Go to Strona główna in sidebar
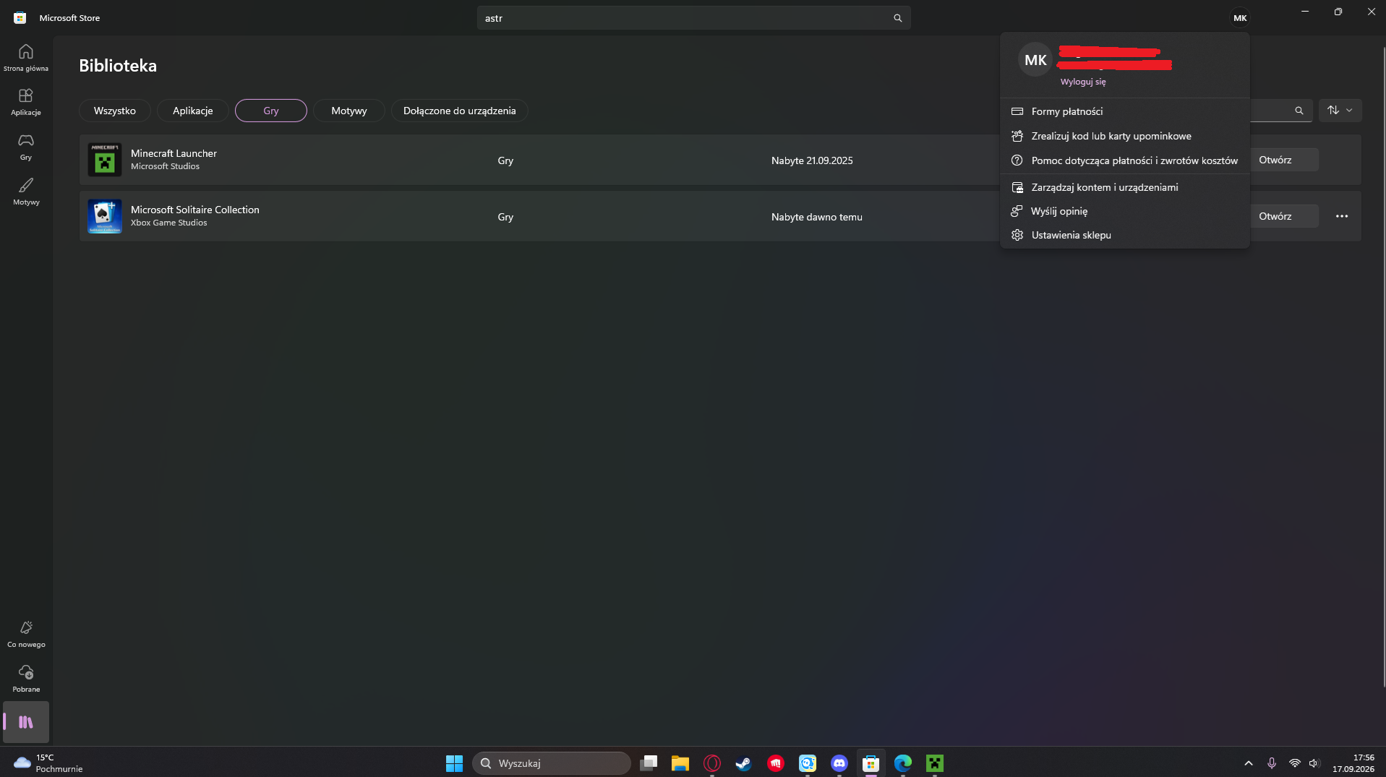1386x777 pixels. tap(26, 58)
